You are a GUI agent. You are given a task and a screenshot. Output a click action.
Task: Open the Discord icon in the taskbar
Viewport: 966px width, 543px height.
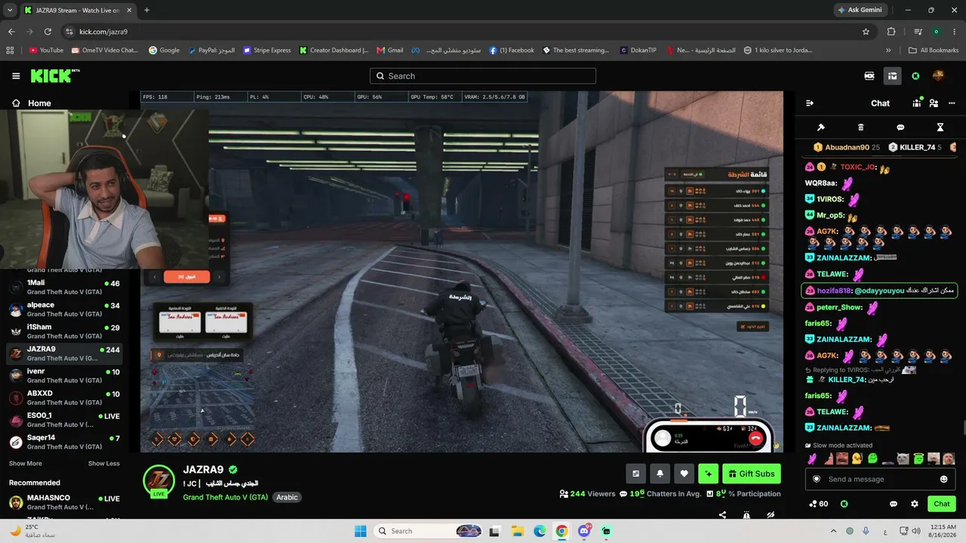(x=584, y=531)
